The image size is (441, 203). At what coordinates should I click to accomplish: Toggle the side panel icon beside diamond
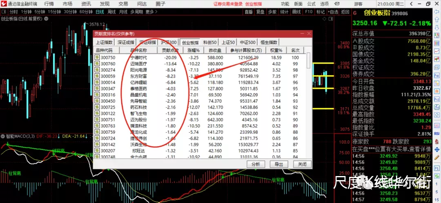tap(331, 19)
